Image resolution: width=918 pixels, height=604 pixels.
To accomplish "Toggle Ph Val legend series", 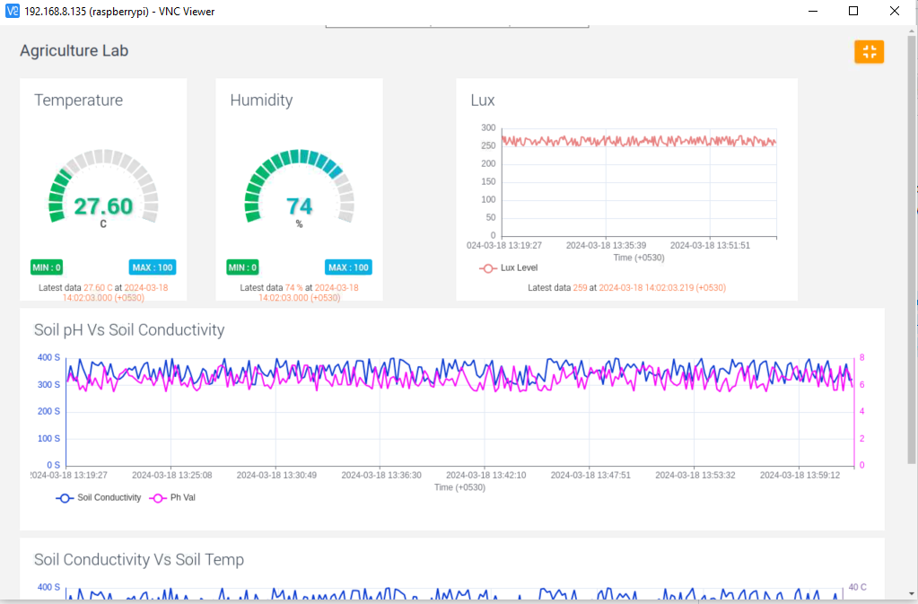I will click(x=172, y=498).
